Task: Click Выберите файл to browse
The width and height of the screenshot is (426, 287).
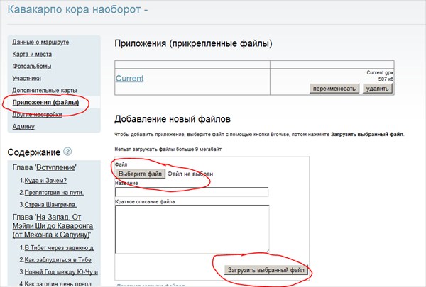Action: [x=141, y=174]
